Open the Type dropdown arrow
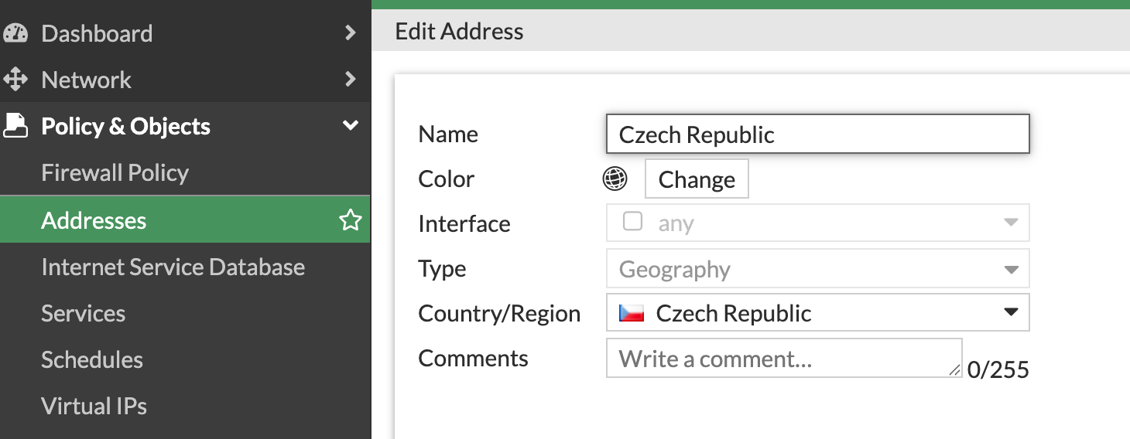This screenshot has height=439, width=1130. click(x=1010, y=270)
